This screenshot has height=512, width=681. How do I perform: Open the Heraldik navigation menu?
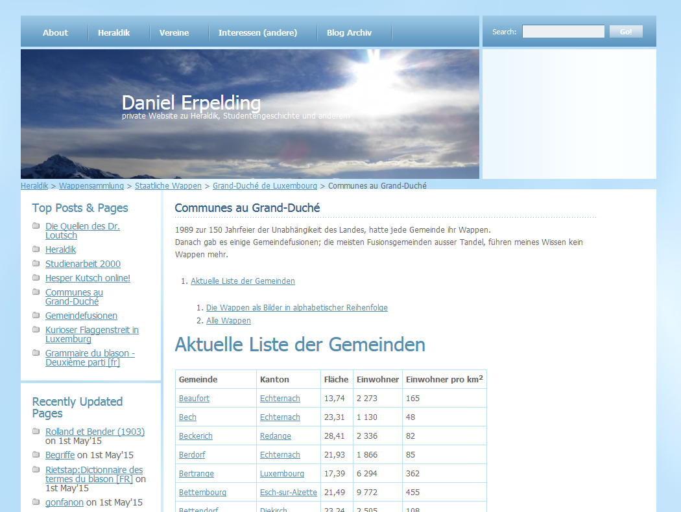click(114, 32)
